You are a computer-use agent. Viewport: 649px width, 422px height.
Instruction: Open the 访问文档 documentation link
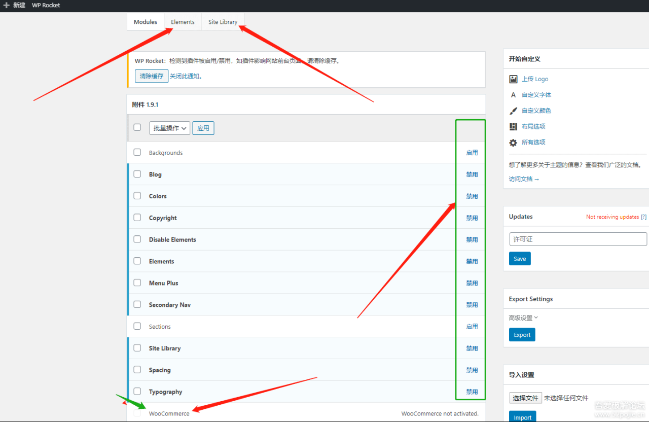tap(524, 179)
